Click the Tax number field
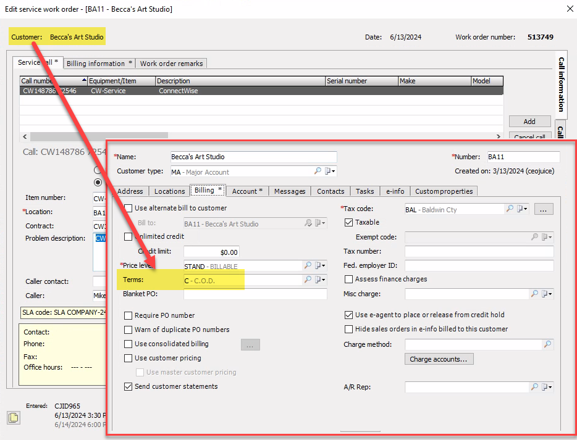 (x=479, y=251)
